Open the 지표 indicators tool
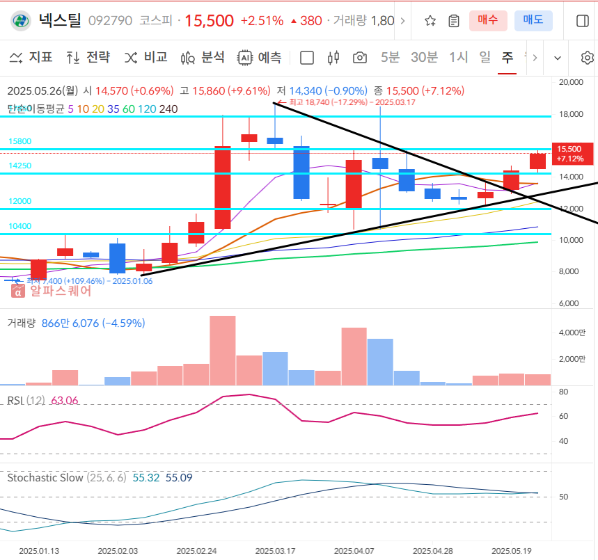This screenshot has height=560, width=598. 31,58
